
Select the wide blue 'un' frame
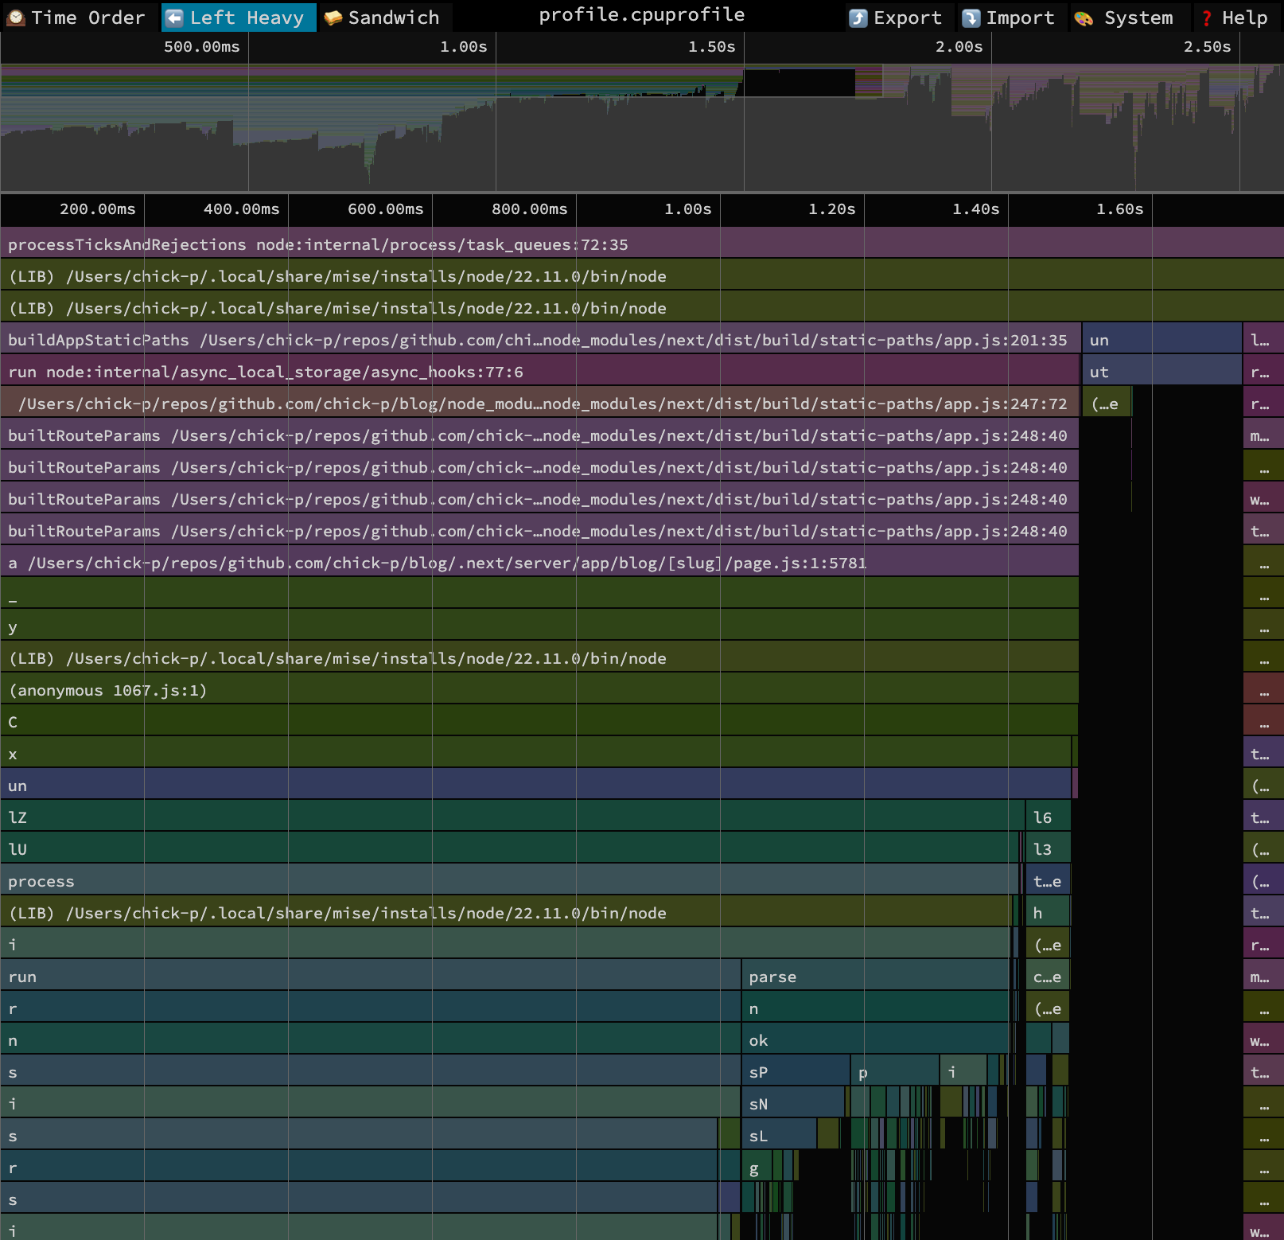[x=535, y=784]
